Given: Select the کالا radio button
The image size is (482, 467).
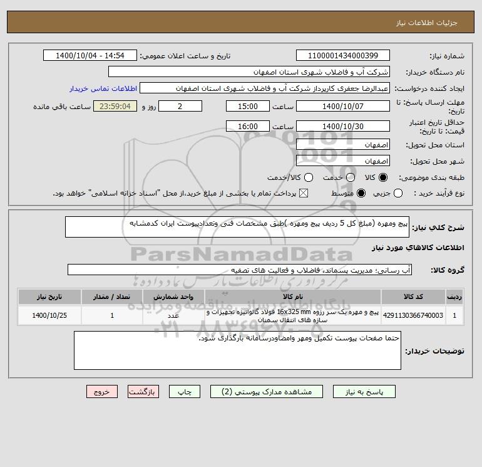Looking at the screenshot, I should [383, 177].
